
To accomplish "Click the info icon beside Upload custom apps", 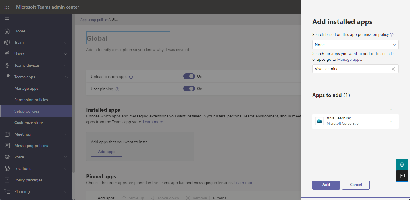I will [131, 77].
